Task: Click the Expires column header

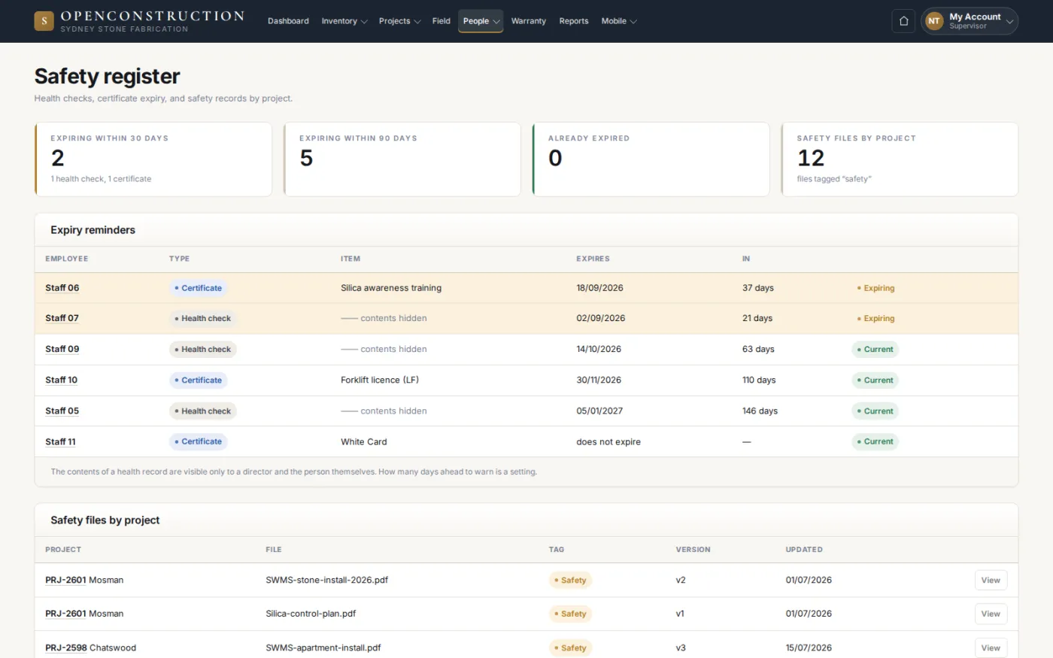Action: click(x=593, y=259)
